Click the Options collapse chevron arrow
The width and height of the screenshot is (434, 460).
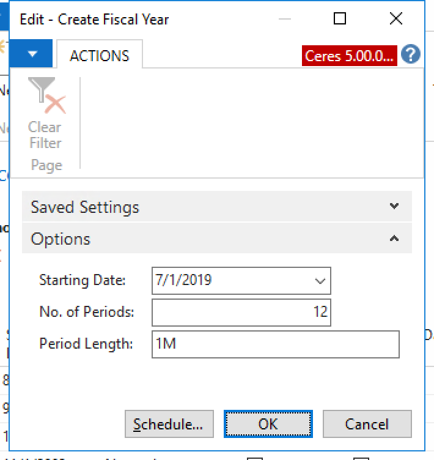tap(394, 239)
